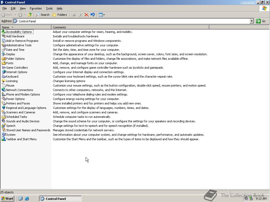The width and height of the screenshot is (270, 202).
Task: Click the system tray clock 9:12 AM
Action: click(x=261, y=199)
